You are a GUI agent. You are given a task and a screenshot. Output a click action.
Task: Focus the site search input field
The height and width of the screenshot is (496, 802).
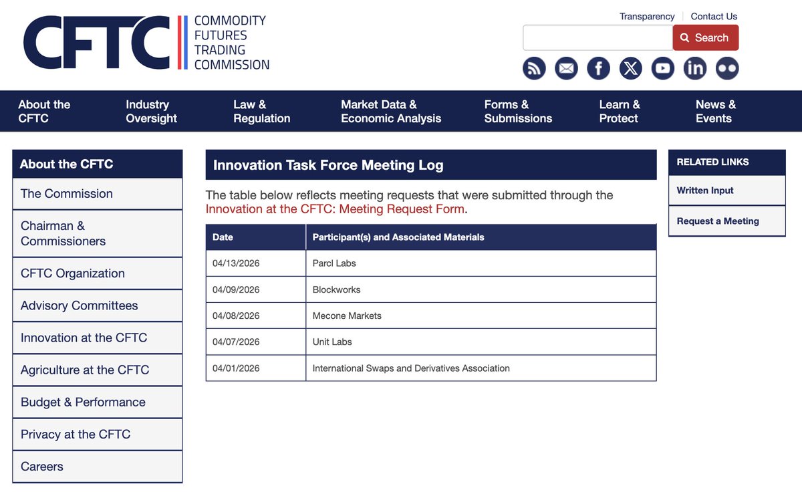pyautogui.click(x=597, y=37)
